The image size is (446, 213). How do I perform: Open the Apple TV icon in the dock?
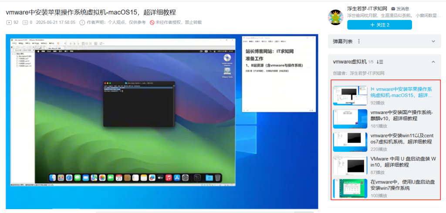160,177
